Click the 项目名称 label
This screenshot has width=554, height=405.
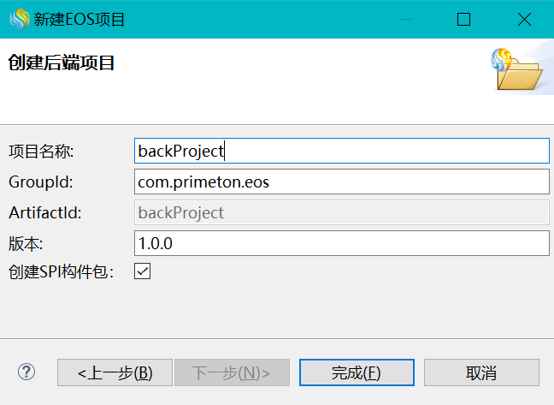[42, 152]
